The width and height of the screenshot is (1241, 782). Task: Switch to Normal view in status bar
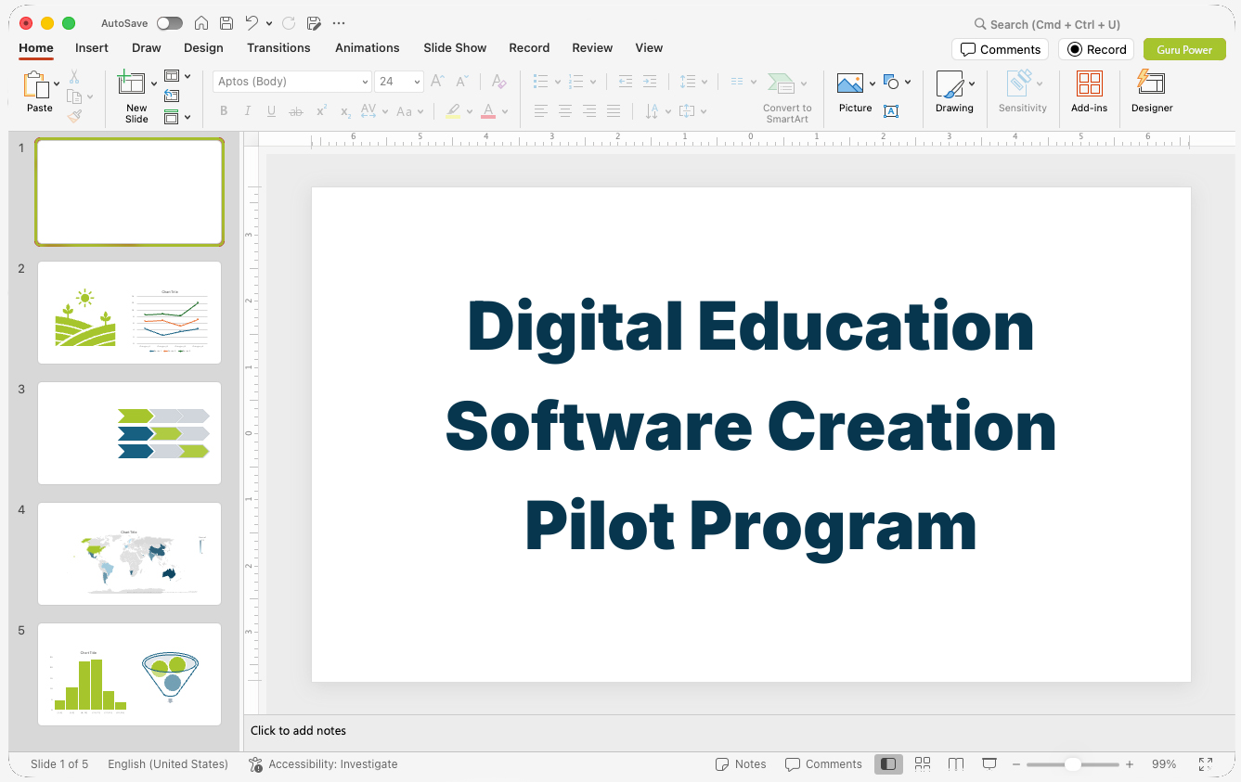coord(888,764)
